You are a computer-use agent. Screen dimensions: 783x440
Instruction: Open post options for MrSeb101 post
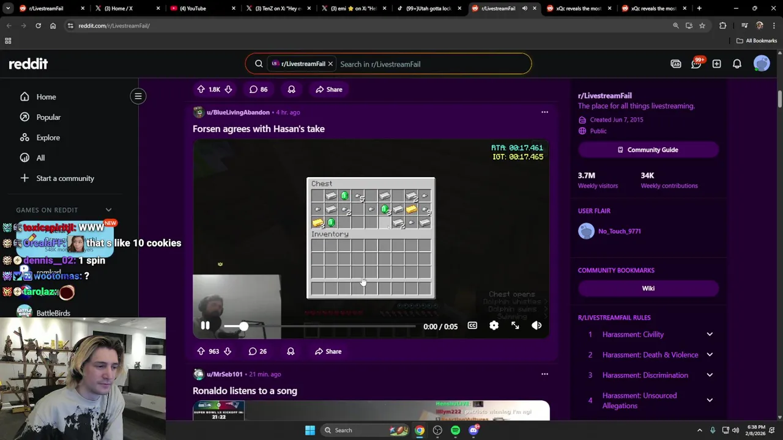click(x=544, y=374)
